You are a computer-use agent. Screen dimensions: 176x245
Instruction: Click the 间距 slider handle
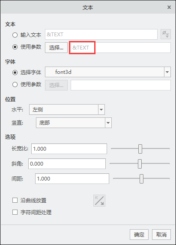click(x=141, y=179)
